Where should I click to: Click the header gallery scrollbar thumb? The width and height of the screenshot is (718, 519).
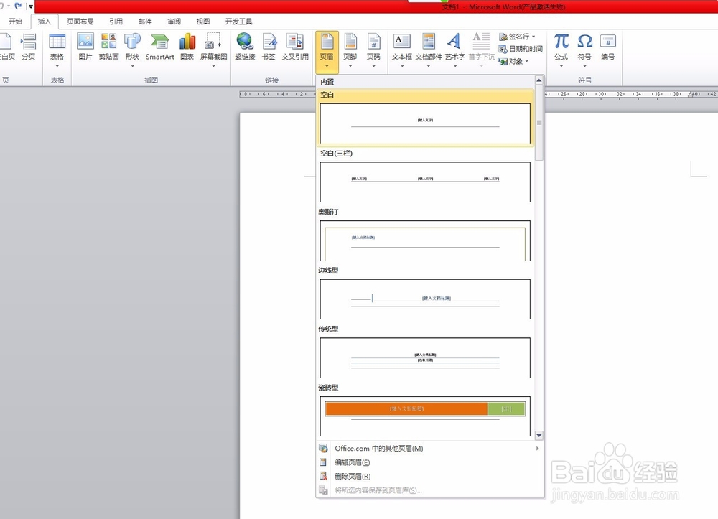click(539, 123)
